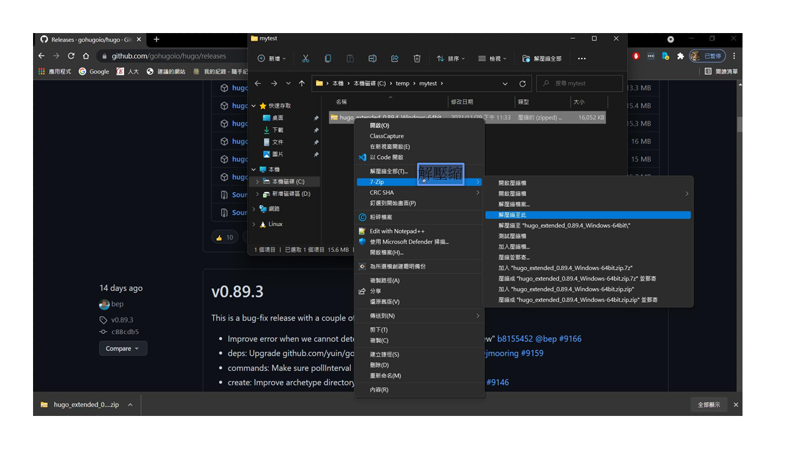Open the Sort (排序) dropdown

click(x=451, y=59)
